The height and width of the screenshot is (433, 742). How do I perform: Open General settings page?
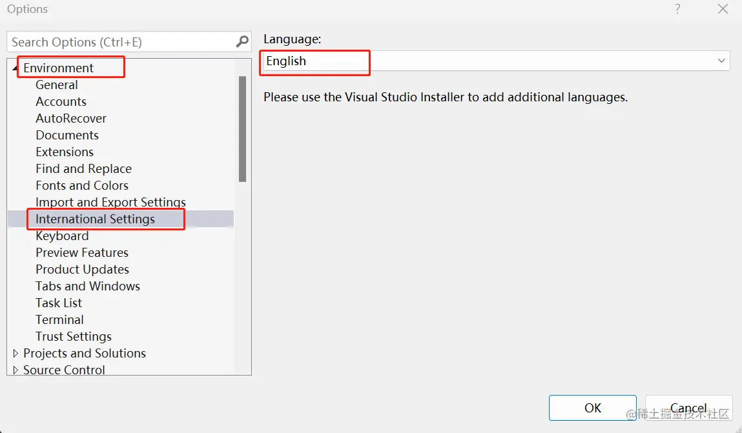57,85
